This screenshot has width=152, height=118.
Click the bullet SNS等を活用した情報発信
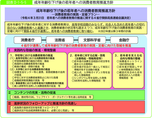(88, 81)
